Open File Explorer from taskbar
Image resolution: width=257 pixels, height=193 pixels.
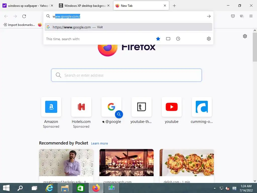[65, 188]
